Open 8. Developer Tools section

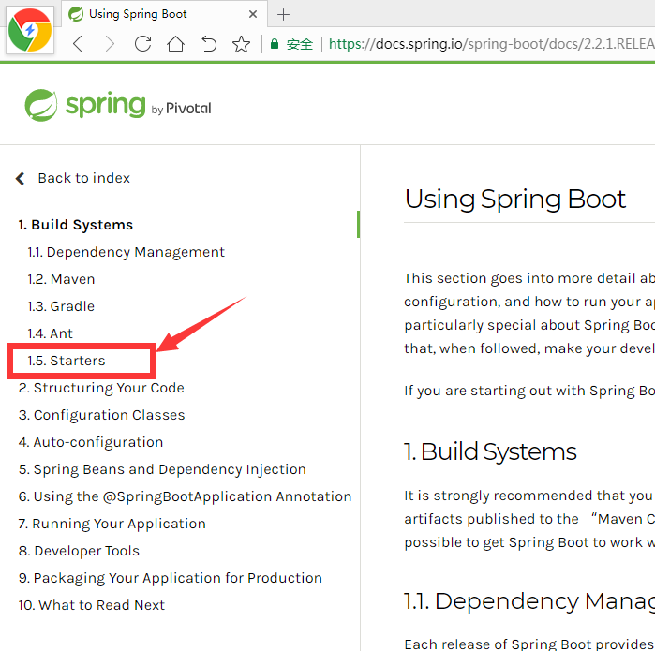pyautogui.click(x=79, y=551)
